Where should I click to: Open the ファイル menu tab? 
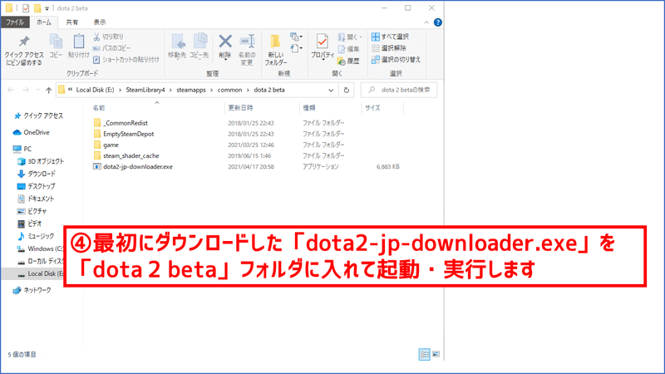[15, 22]
